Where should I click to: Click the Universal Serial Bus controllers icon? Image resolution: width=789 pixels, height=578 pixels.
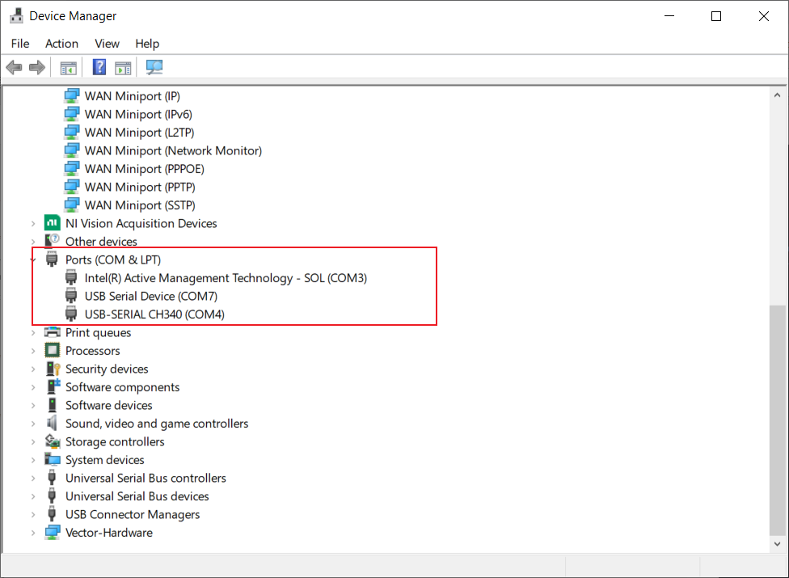51,478
